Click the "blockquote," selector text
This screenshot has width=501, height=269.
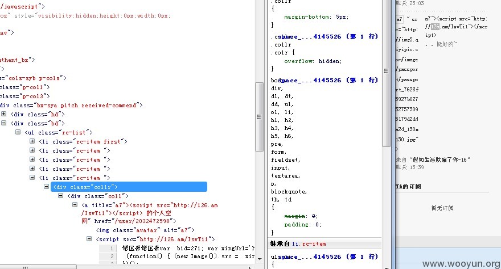click(289, 192)
